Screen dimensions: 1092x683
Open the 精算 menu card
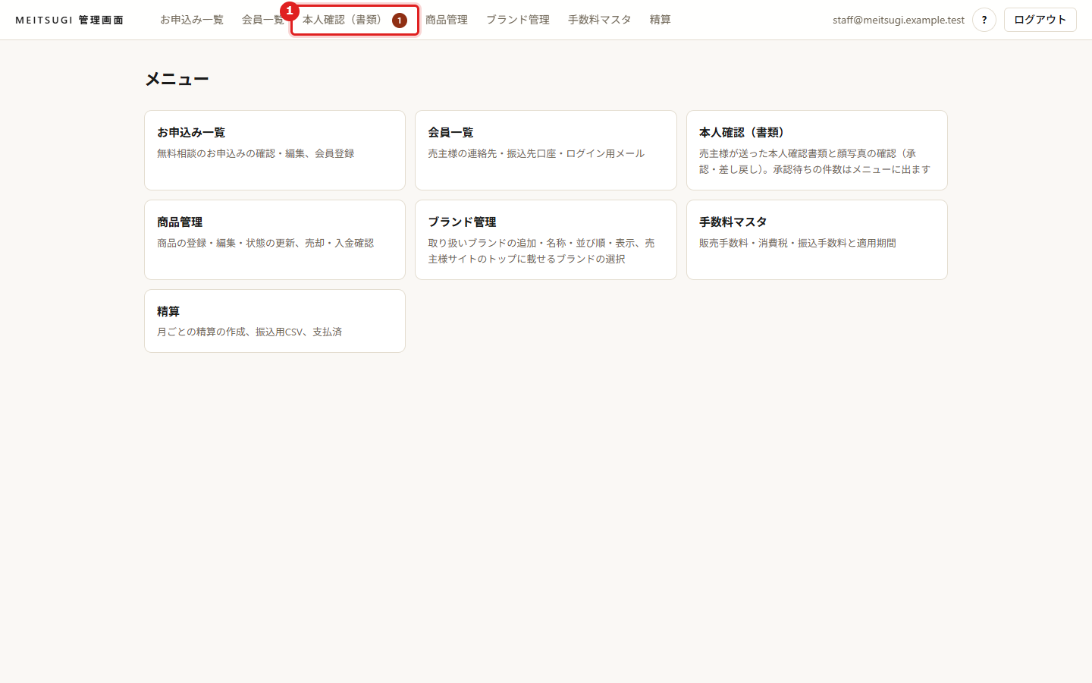click(275, 321)
